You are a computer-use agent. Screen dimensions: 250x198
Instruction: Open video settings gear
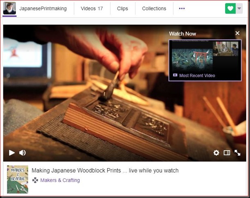click(x=216, y=153)
